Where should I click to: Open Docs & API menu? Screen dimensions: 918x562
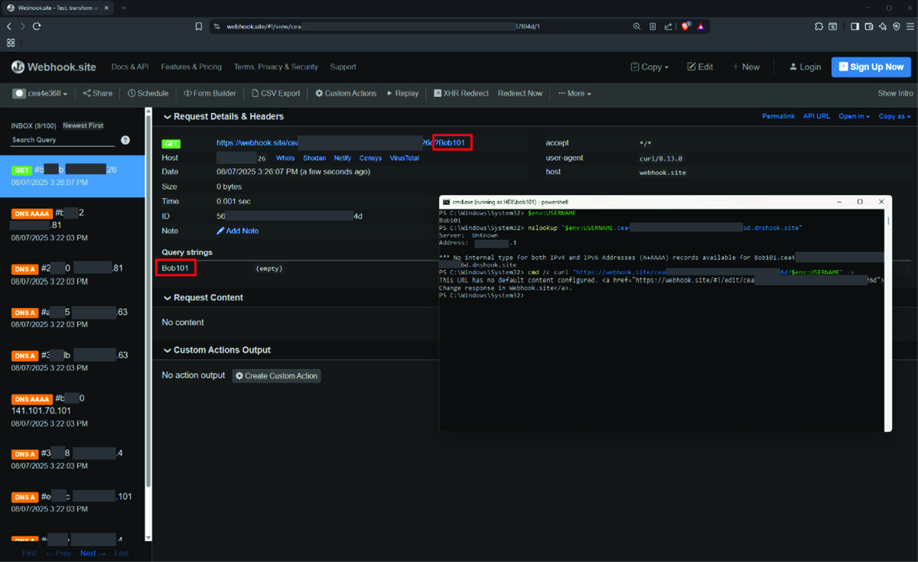tap(130, 67)
